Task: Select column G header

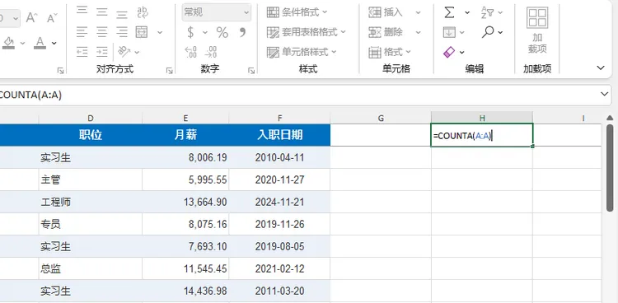Action: (x=381, y=118)
